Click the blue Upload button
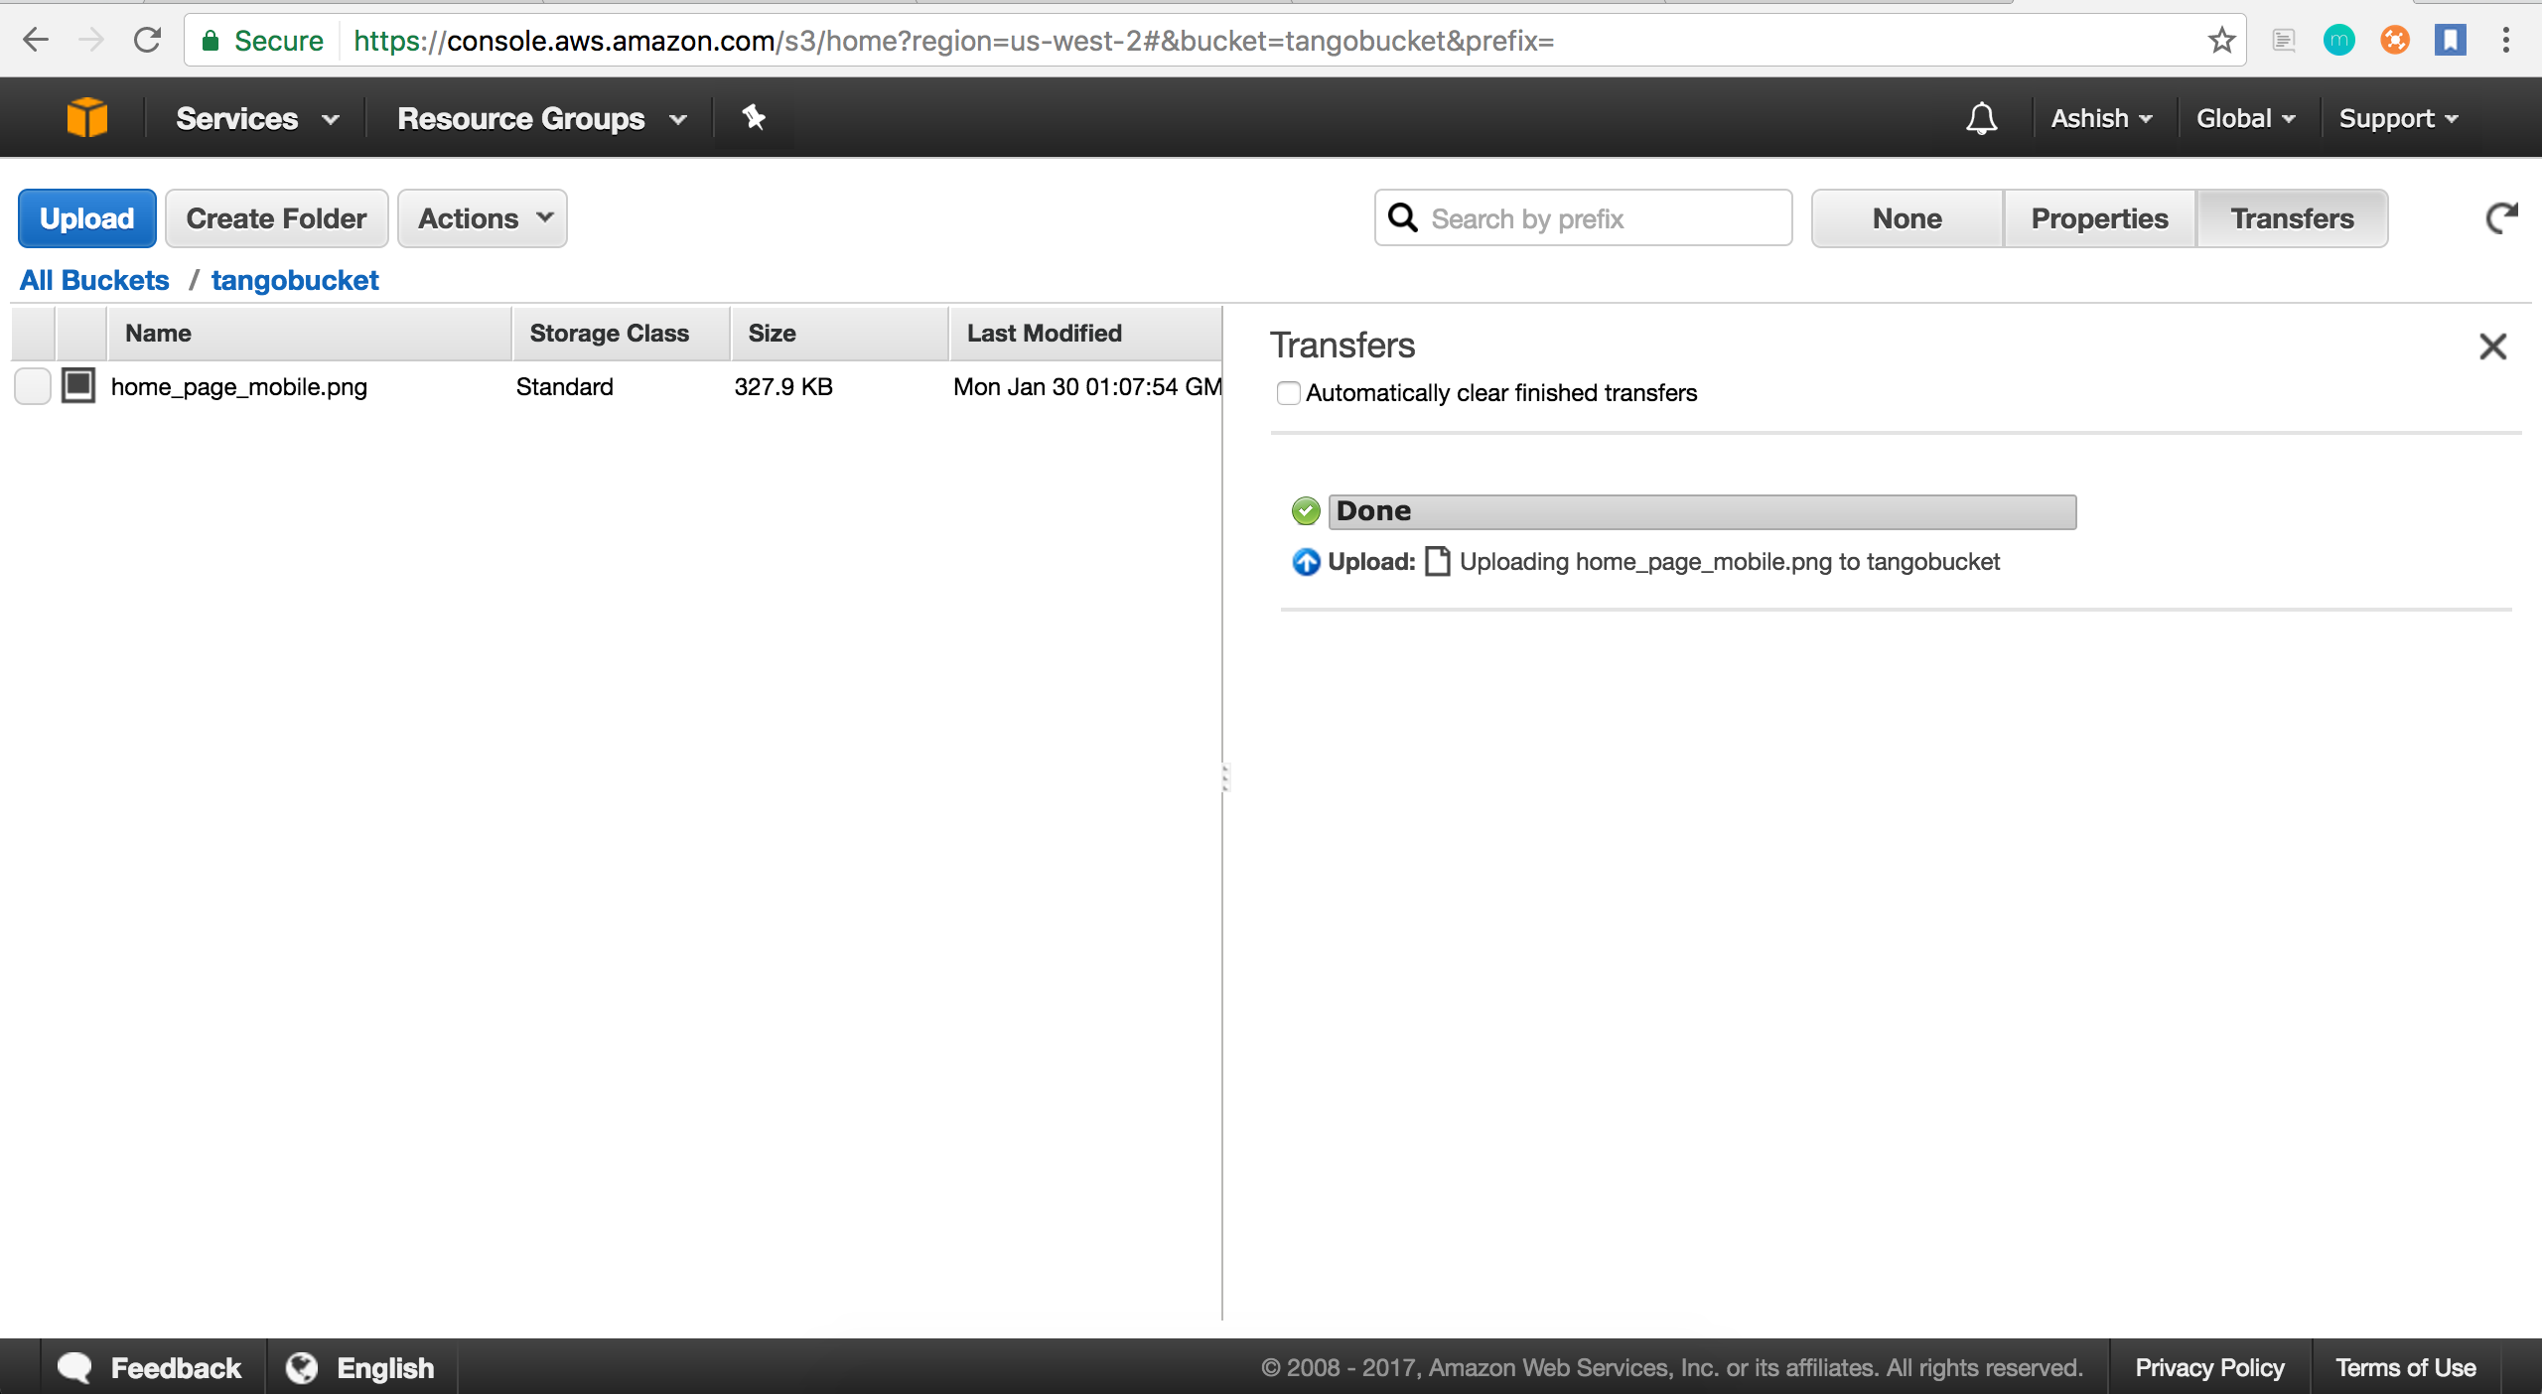This screenshot has width=2542, height=1394. coord(87,218)
